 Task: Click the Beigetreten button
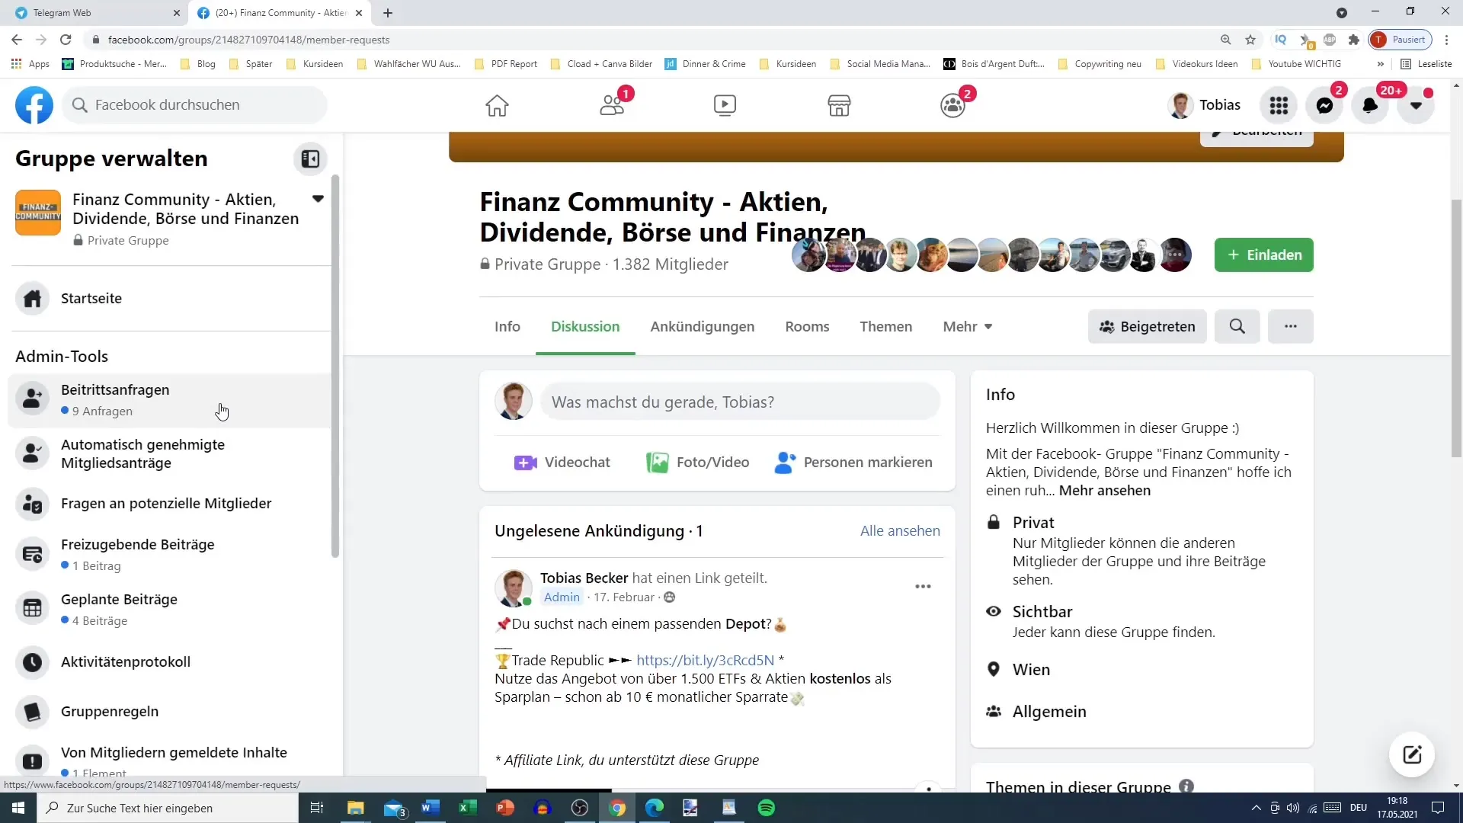pos(1147,326)
